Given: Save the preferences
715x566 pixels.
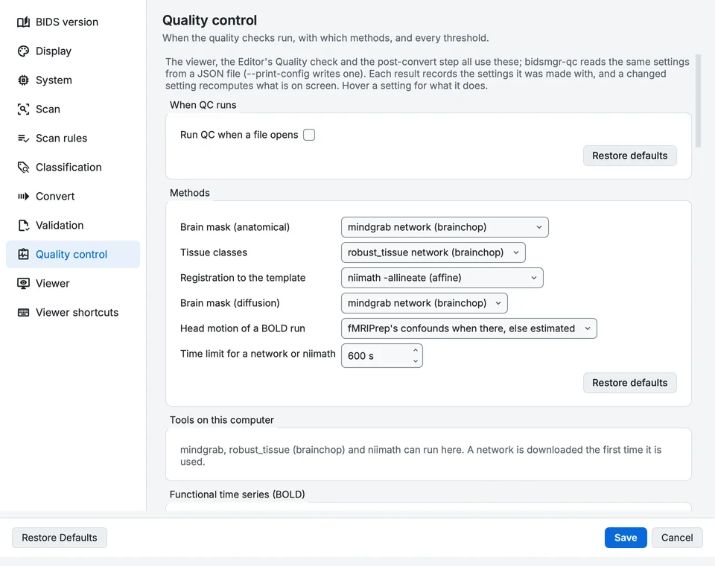Looking at the screenshot, I should pos(626,538).
